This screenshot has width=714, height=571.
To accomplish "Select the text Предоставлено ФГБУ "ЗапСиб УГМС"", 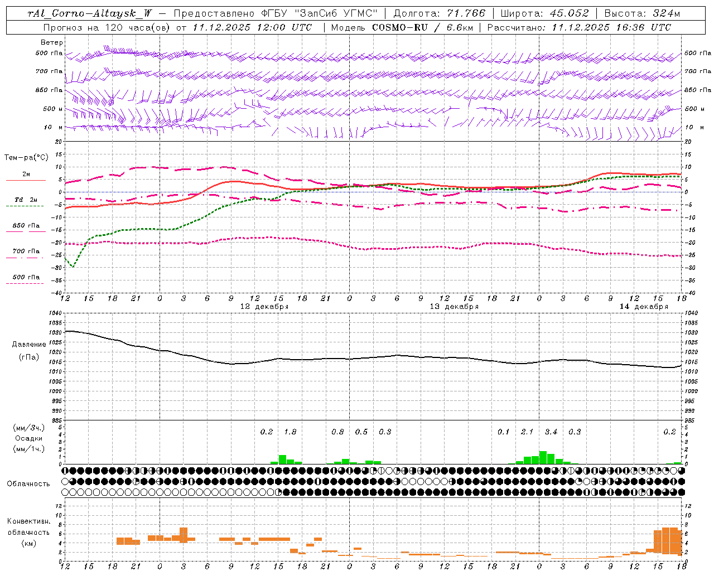I will [276, 13].
